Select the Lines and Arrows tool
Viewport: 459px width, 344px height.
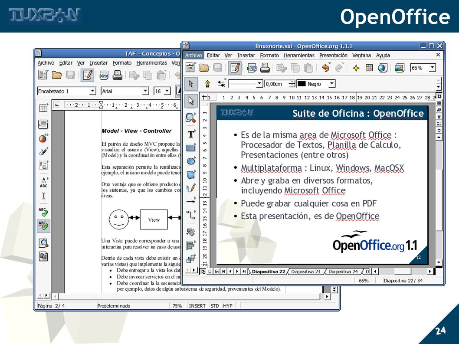(191, 201)
